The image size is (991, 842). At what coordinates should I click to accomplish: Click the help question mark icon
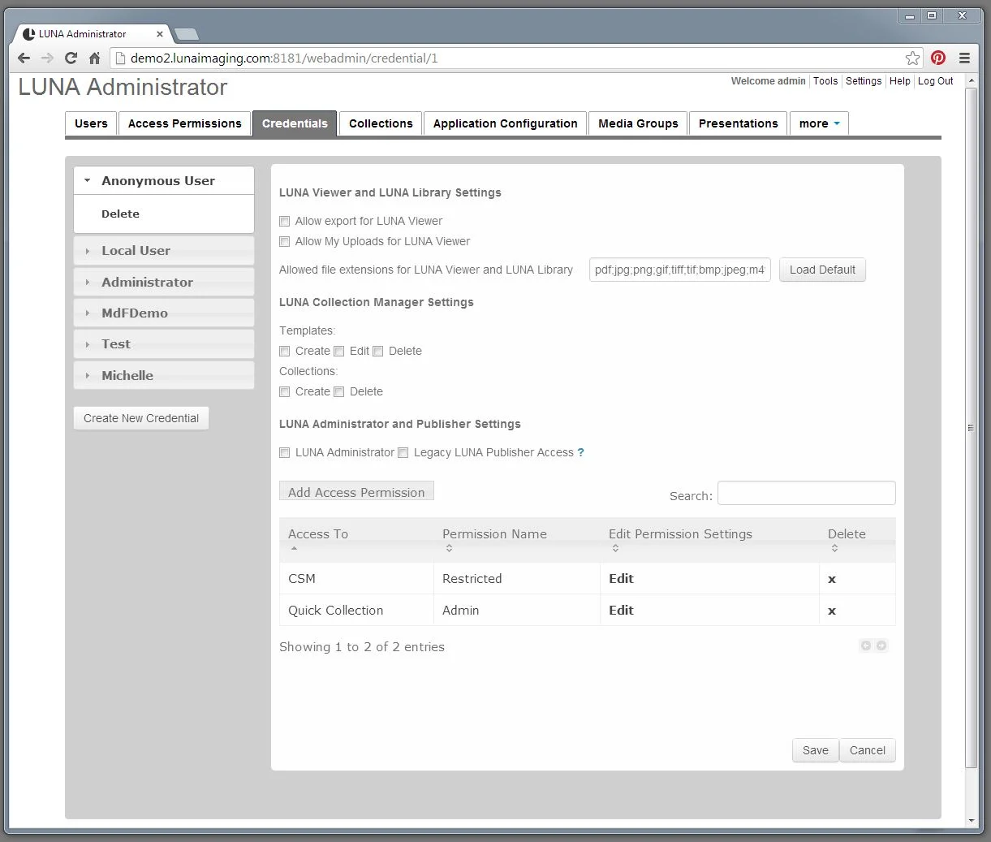coord(580,452)
